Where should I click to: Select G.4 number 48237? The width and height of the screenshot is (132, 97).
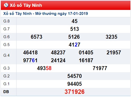[x=58, y=53]
